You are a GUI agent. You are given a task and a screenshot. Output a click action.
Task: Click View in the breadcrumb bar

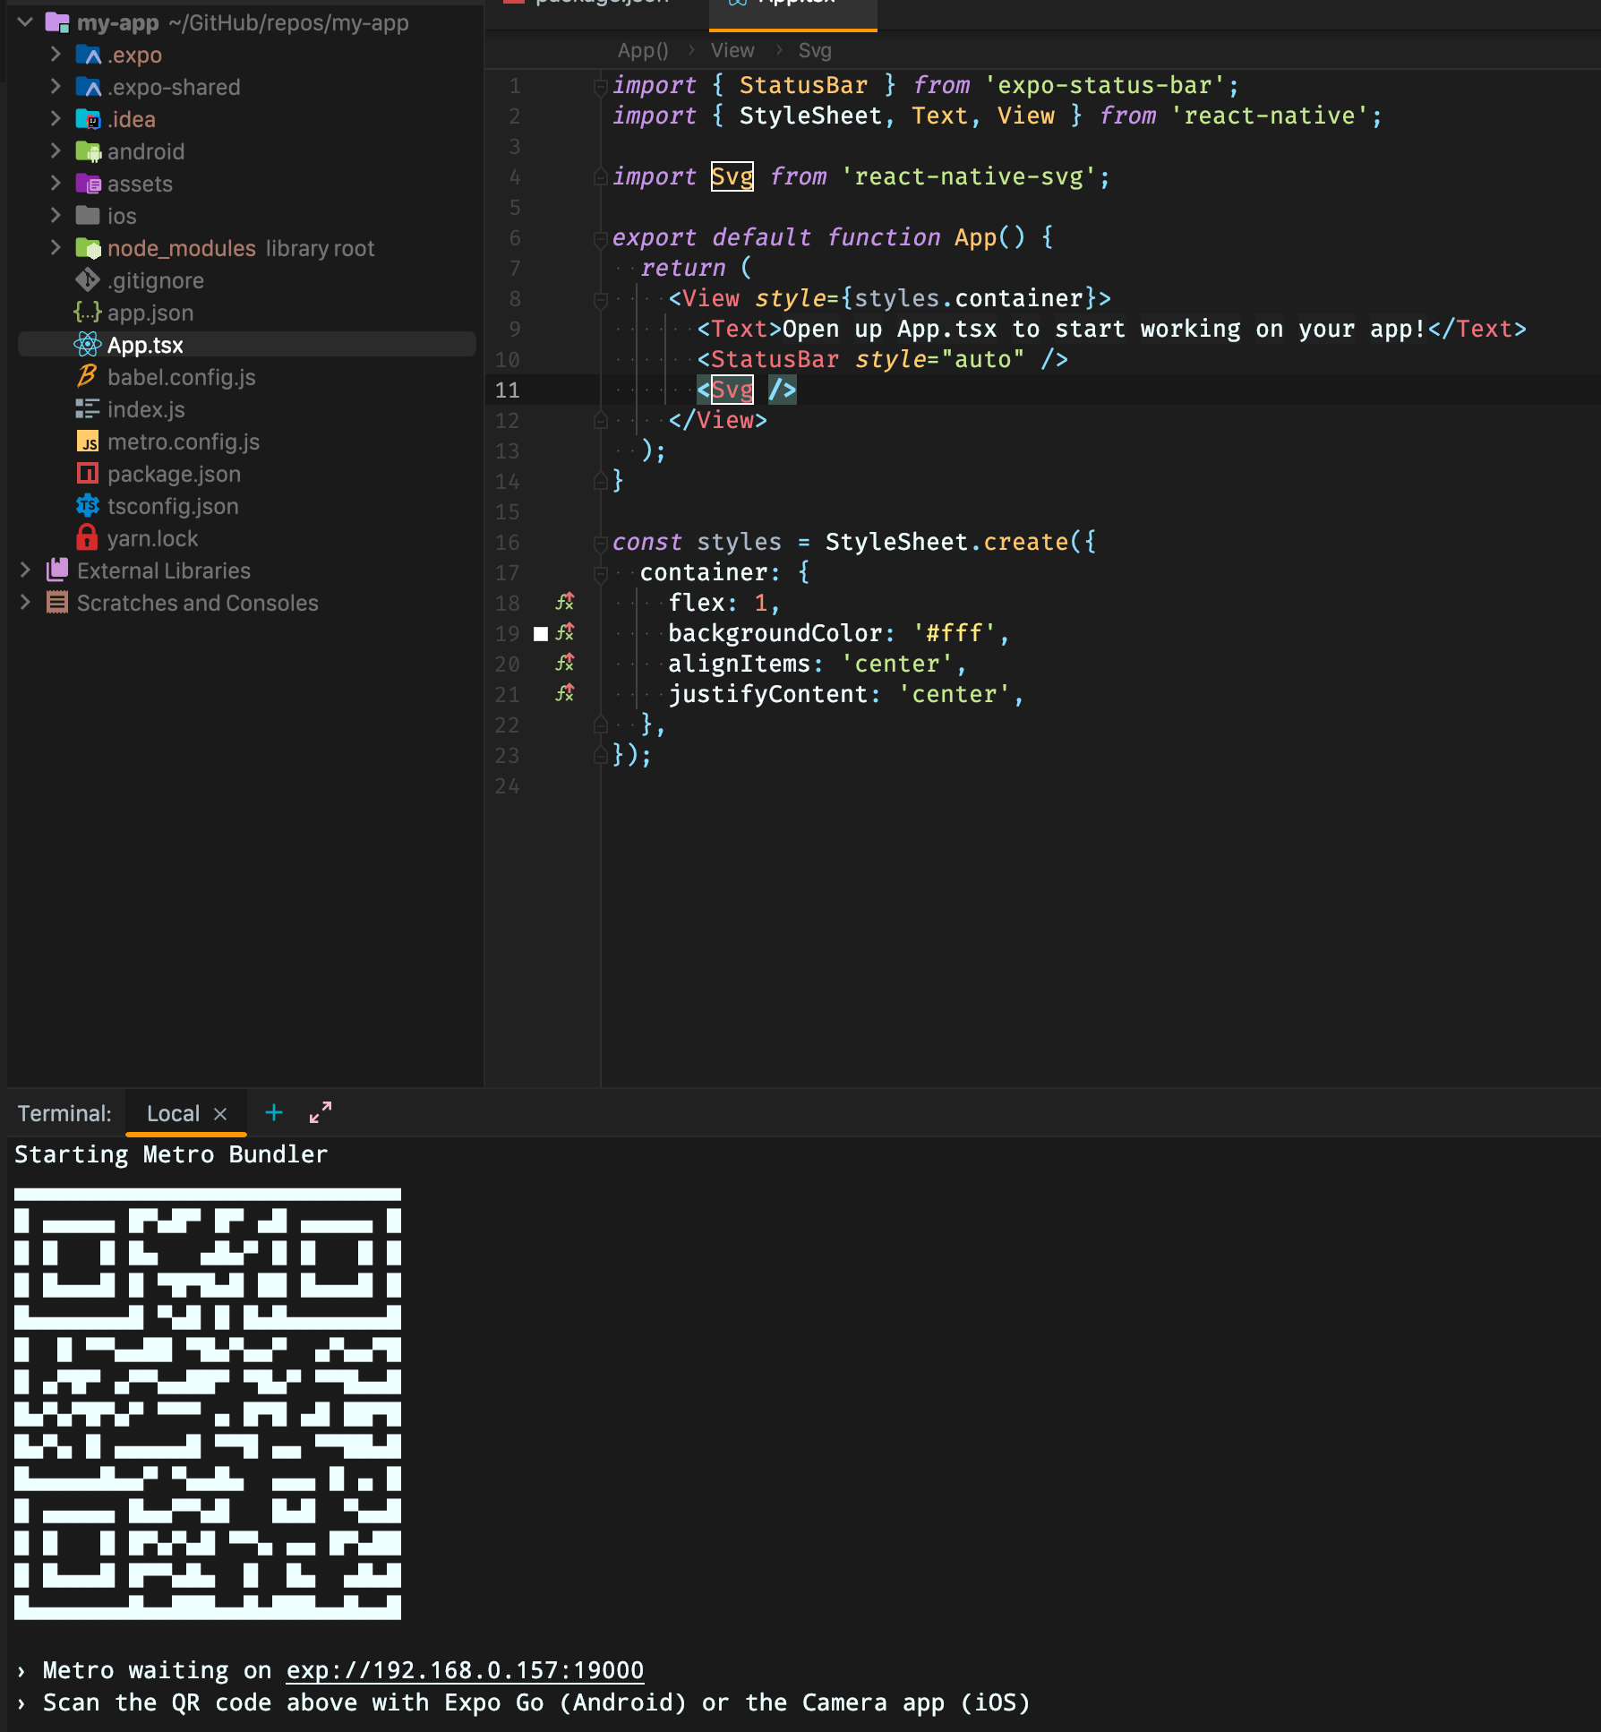[x=732, y=50]
